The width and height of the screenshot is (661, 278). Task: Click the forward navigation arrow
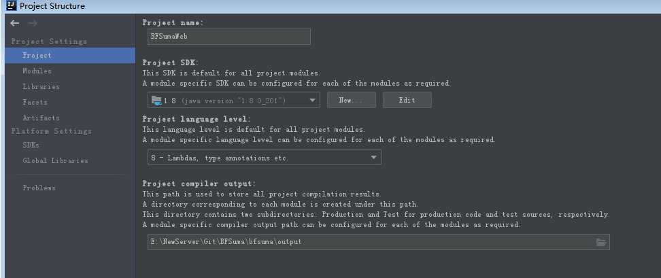33,23
